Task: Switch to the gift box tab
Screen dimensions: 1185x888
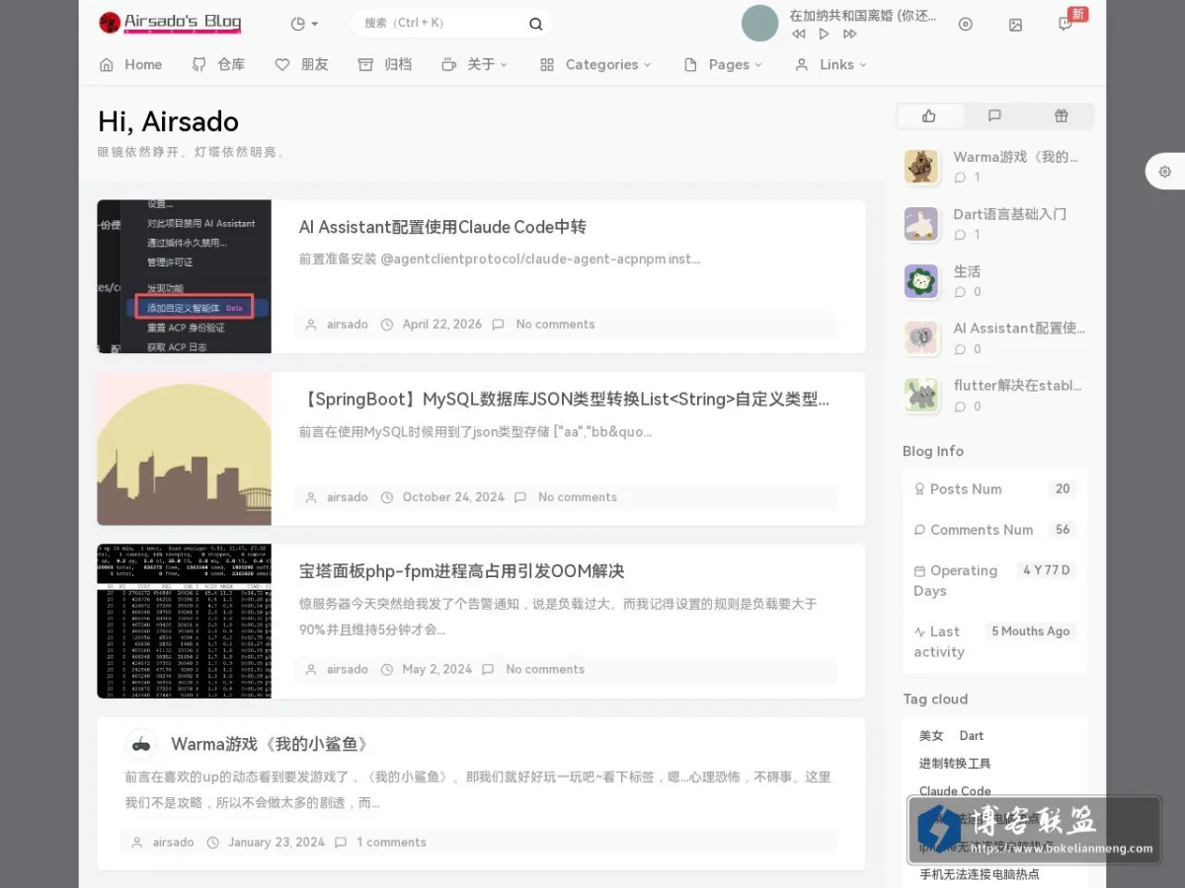Action: pyautogui.click(x=1061, y=116)
